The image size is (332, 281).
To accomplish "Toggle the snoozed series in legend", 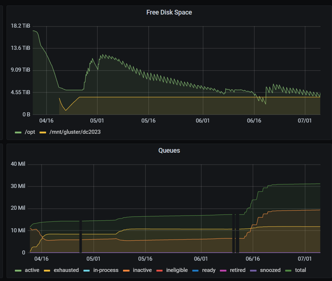I will point(270,270).
